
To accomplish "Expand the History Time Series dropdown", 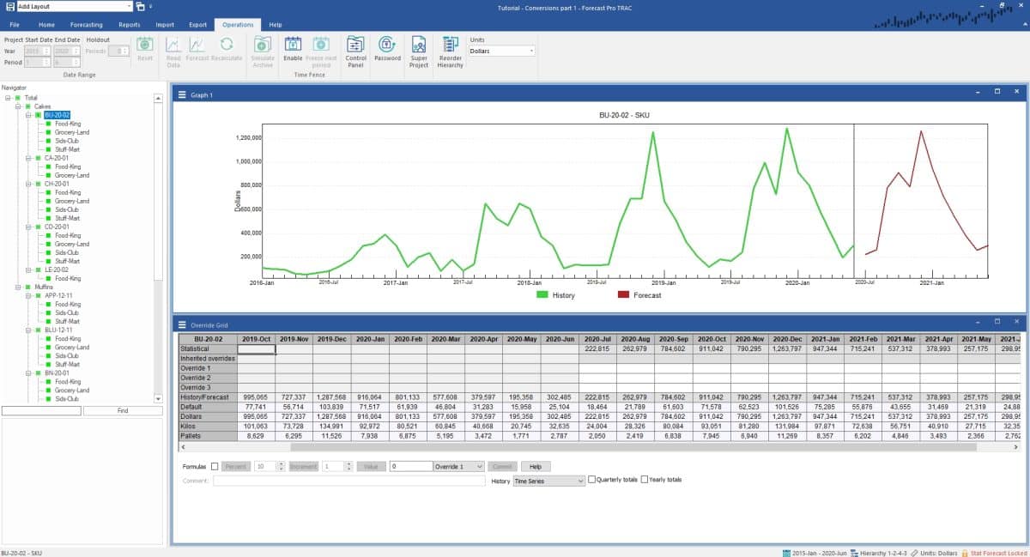I will click(548, 481).
